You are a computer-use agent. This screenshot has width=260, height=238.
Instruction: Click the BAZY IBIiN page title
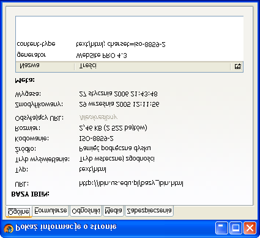click(x=30, y=194)
